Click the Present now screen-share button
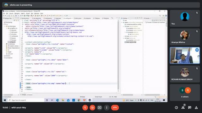Viewport: 202px width, 113px height. click(x=100, y=108)
